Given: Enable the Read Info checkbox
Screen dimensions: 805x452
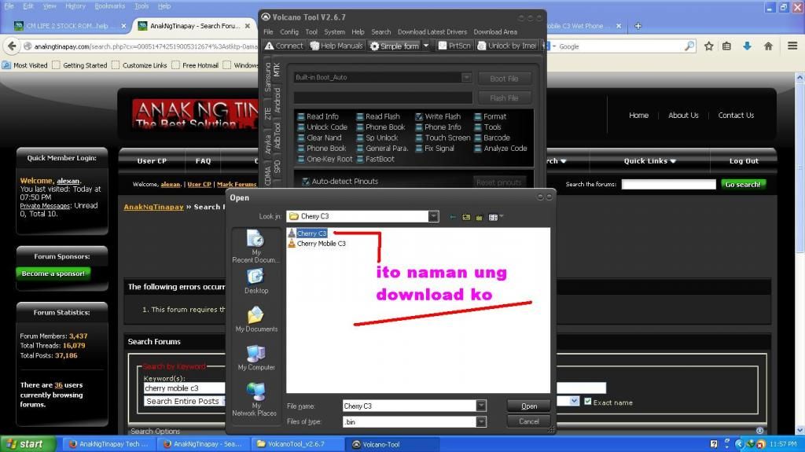Looking at the screenshot, I should pyautogui.click(x=301, y=116).
